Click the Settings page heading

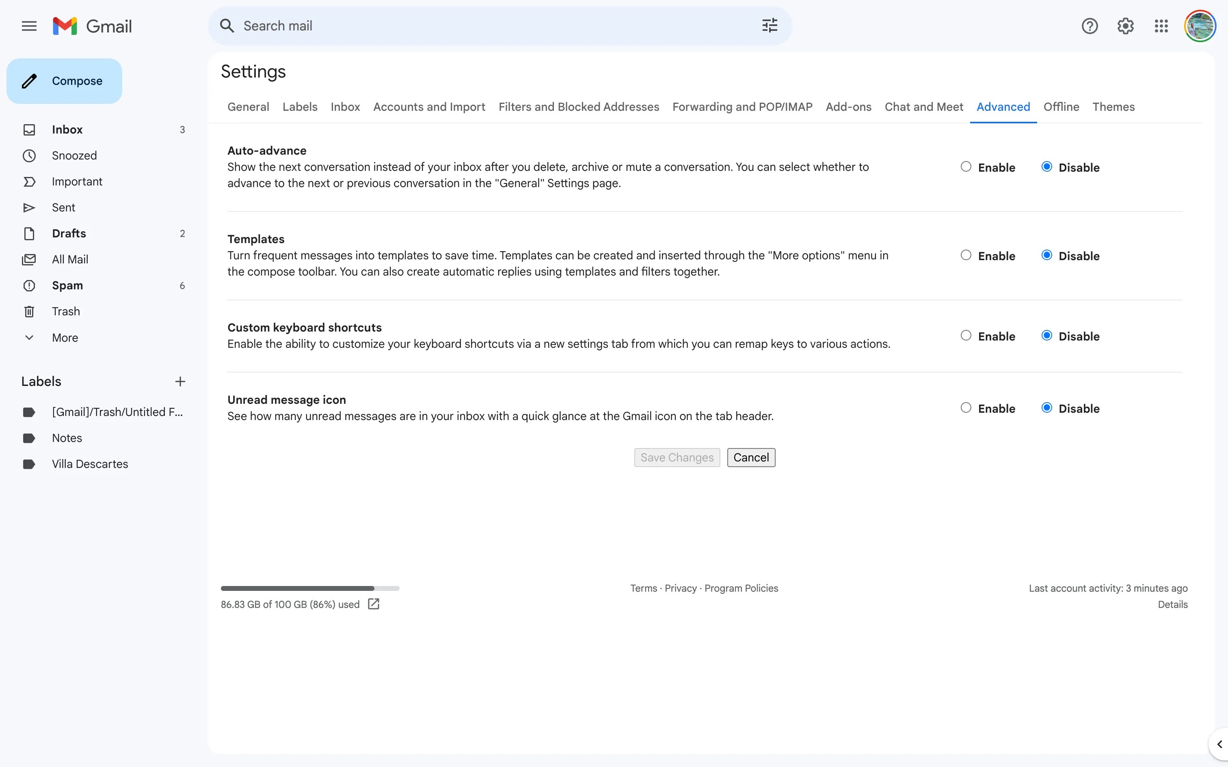pyautogui.click(x=253, y=71)
